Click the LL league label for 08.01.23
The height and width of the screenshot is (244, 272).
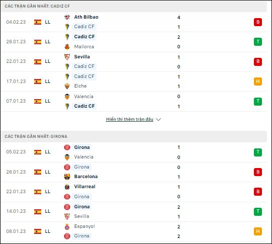point(48,231)
